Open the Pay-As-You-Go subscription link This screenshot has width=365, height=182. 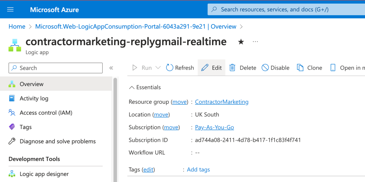[214, 128]
